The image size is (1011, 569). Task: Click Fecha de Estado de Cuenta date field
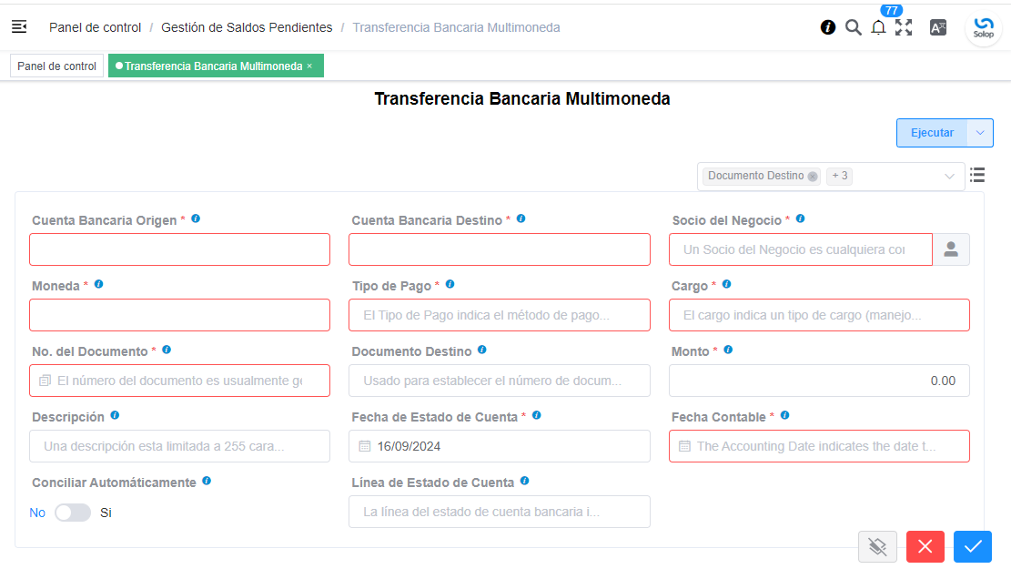499,446
